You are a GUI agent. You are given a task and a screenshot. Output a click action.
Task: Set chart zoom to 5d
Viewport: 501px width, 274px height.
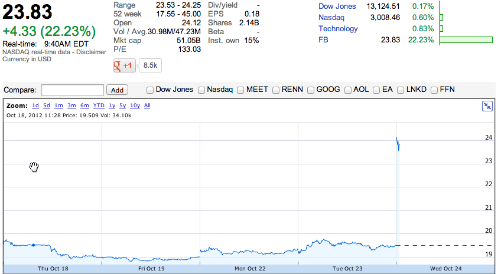tap(47, 105)
